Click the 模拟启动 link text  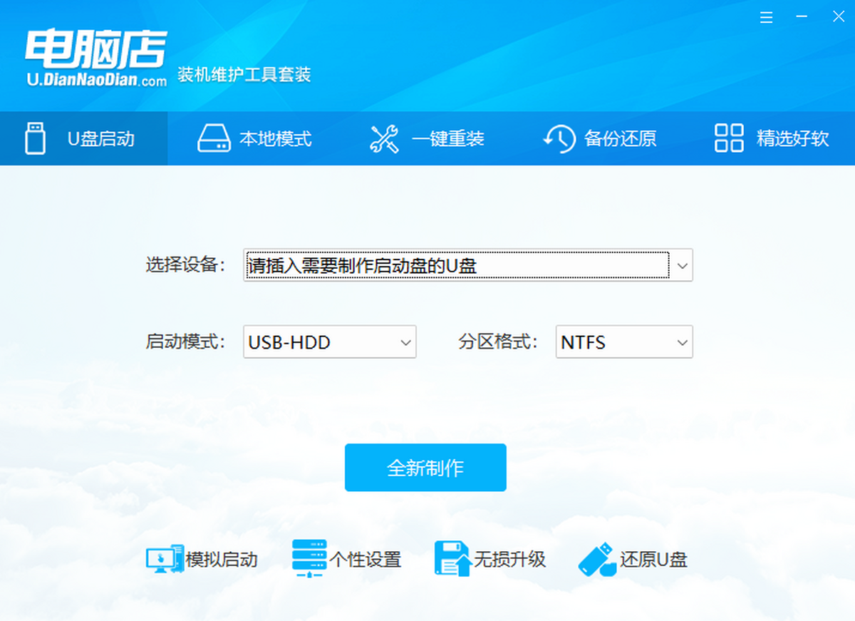click(222, 560)
